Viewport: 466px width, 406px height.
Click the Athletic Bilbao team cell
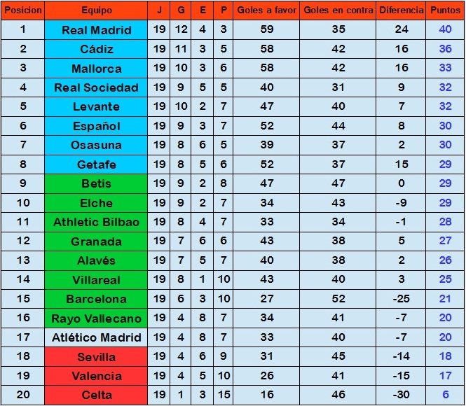click(x=96, y=222)
